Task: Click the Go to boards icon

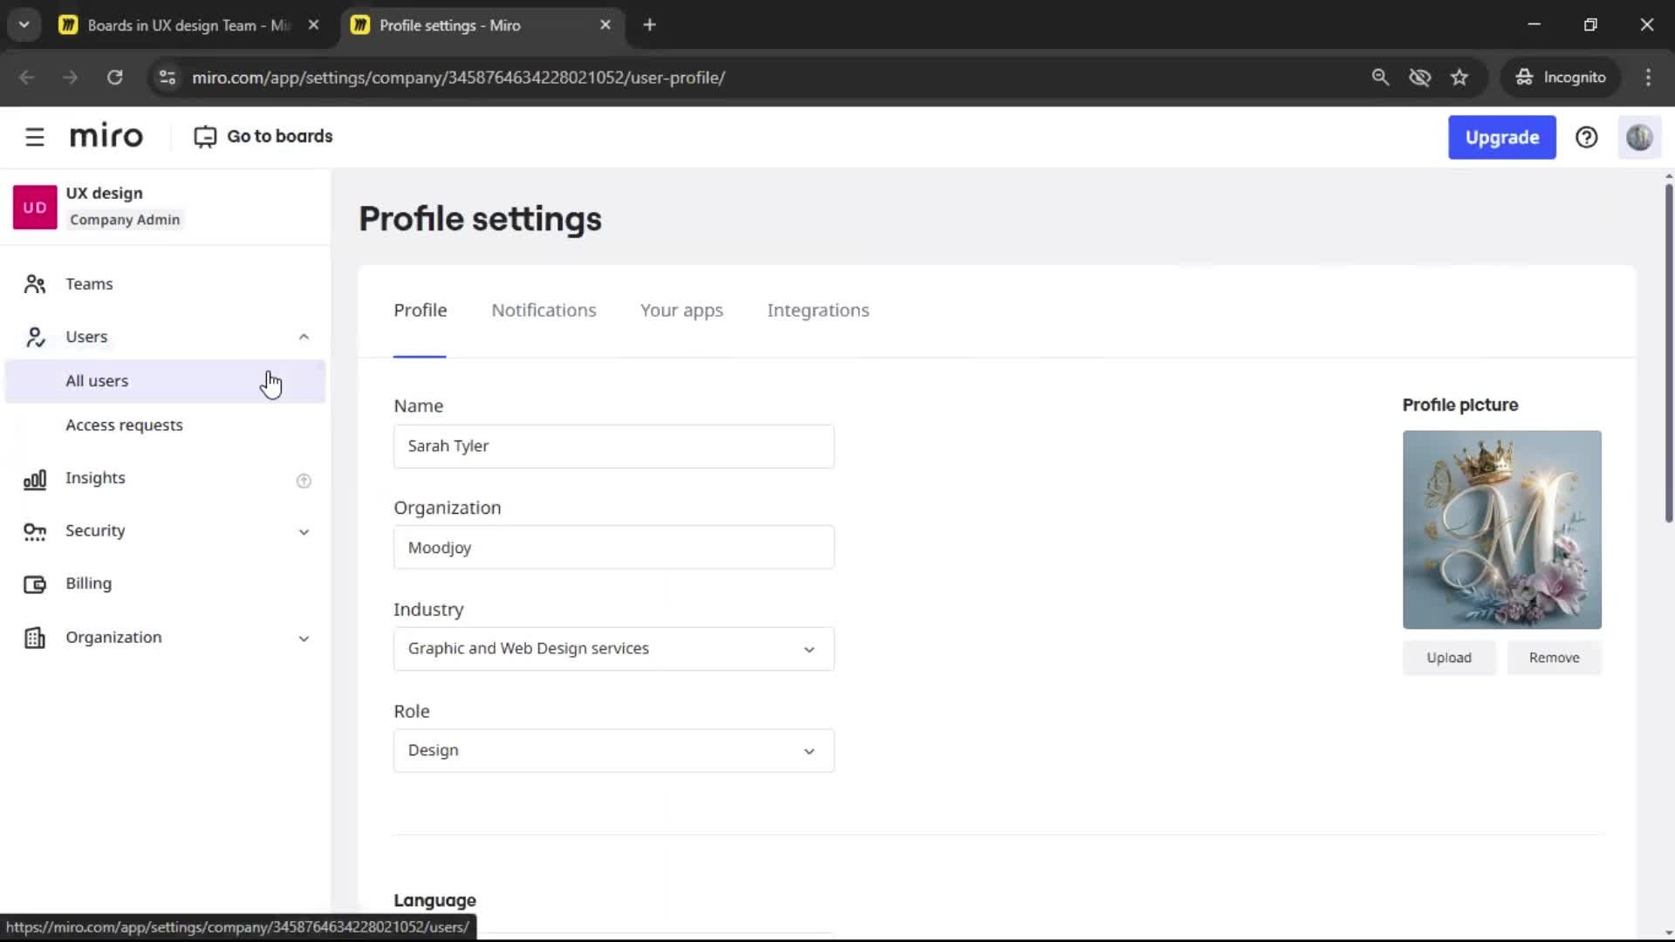Action: (205, 137)
